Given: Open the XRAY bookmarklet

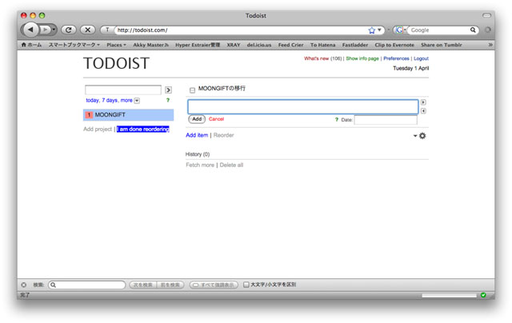Looking at the screenshot, I should point(234,45).
